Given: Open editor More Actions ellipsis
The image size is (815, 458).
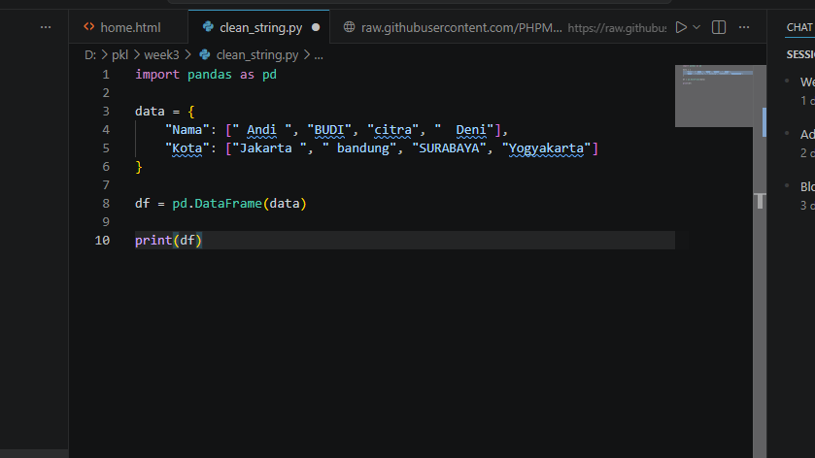Looking at the screenshot, I should pos(744,27).
